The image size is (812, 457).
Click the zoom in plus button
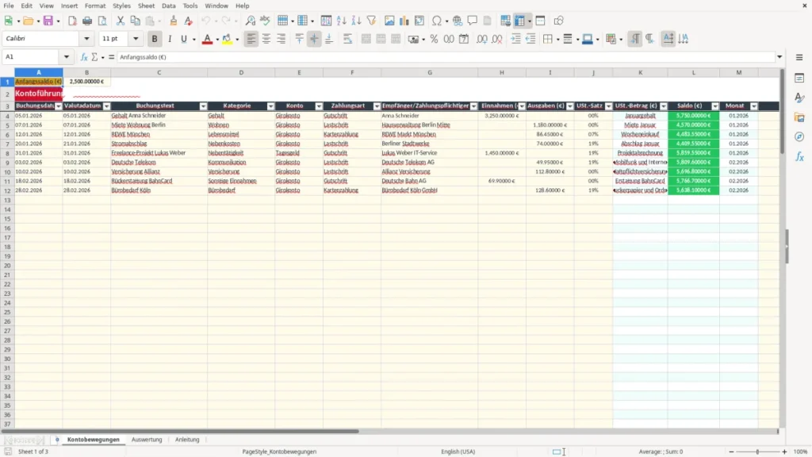pos(784,451)
